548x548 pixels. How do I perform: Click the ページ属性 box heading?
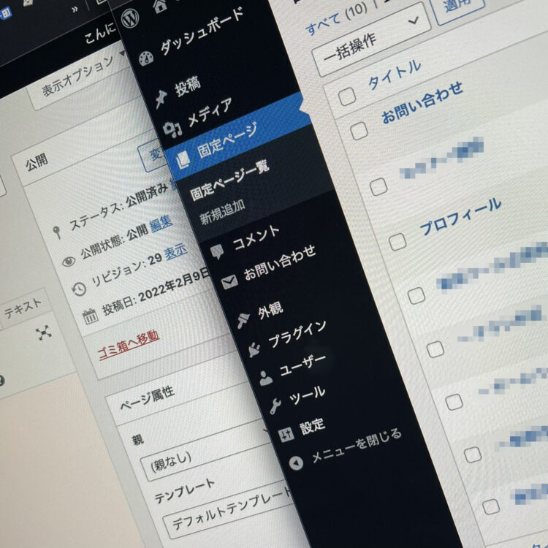(x=147, y=399)
